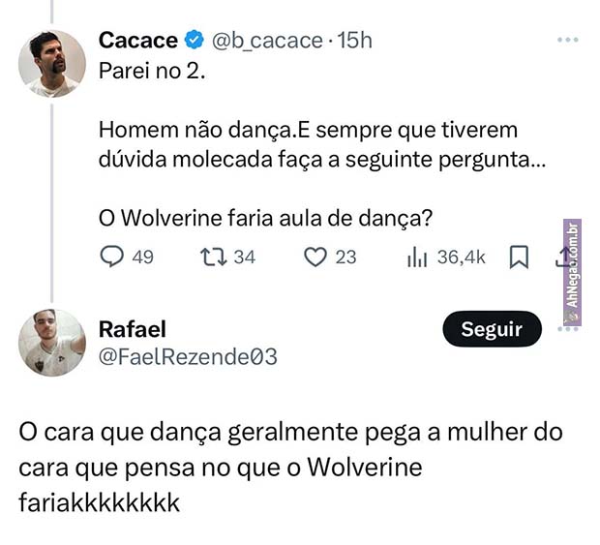Click the Cacace display name
The width and height of the screenshot is (600, 545).
[138, 41]
